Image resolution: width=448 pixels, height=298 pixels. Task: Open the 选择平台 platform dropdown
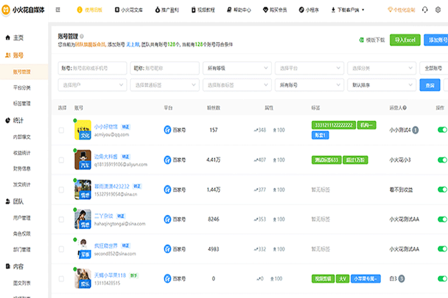point(310,68)
